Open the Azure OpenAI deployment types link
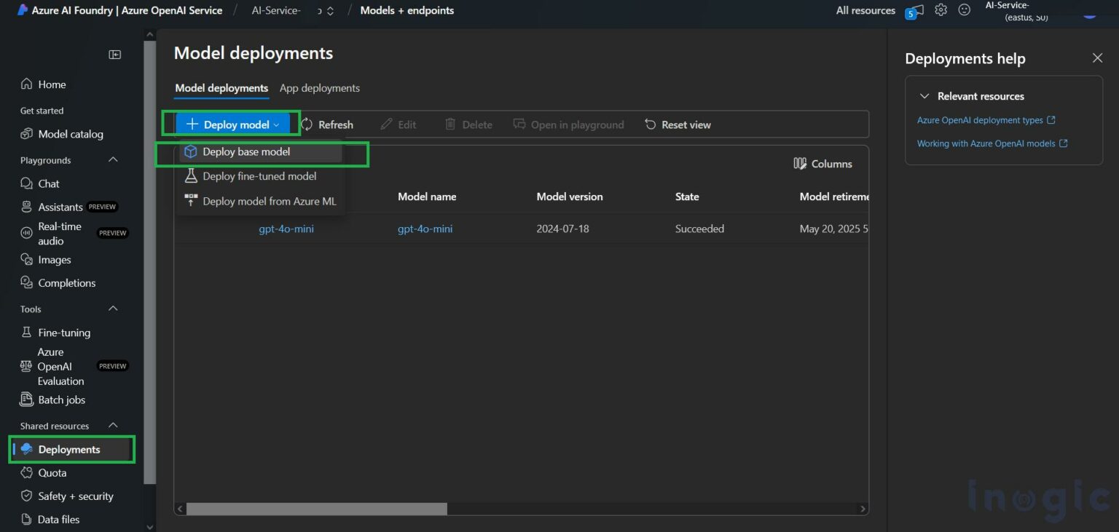The width and height of the screenshot is (1119, 532). coord(981,119)
